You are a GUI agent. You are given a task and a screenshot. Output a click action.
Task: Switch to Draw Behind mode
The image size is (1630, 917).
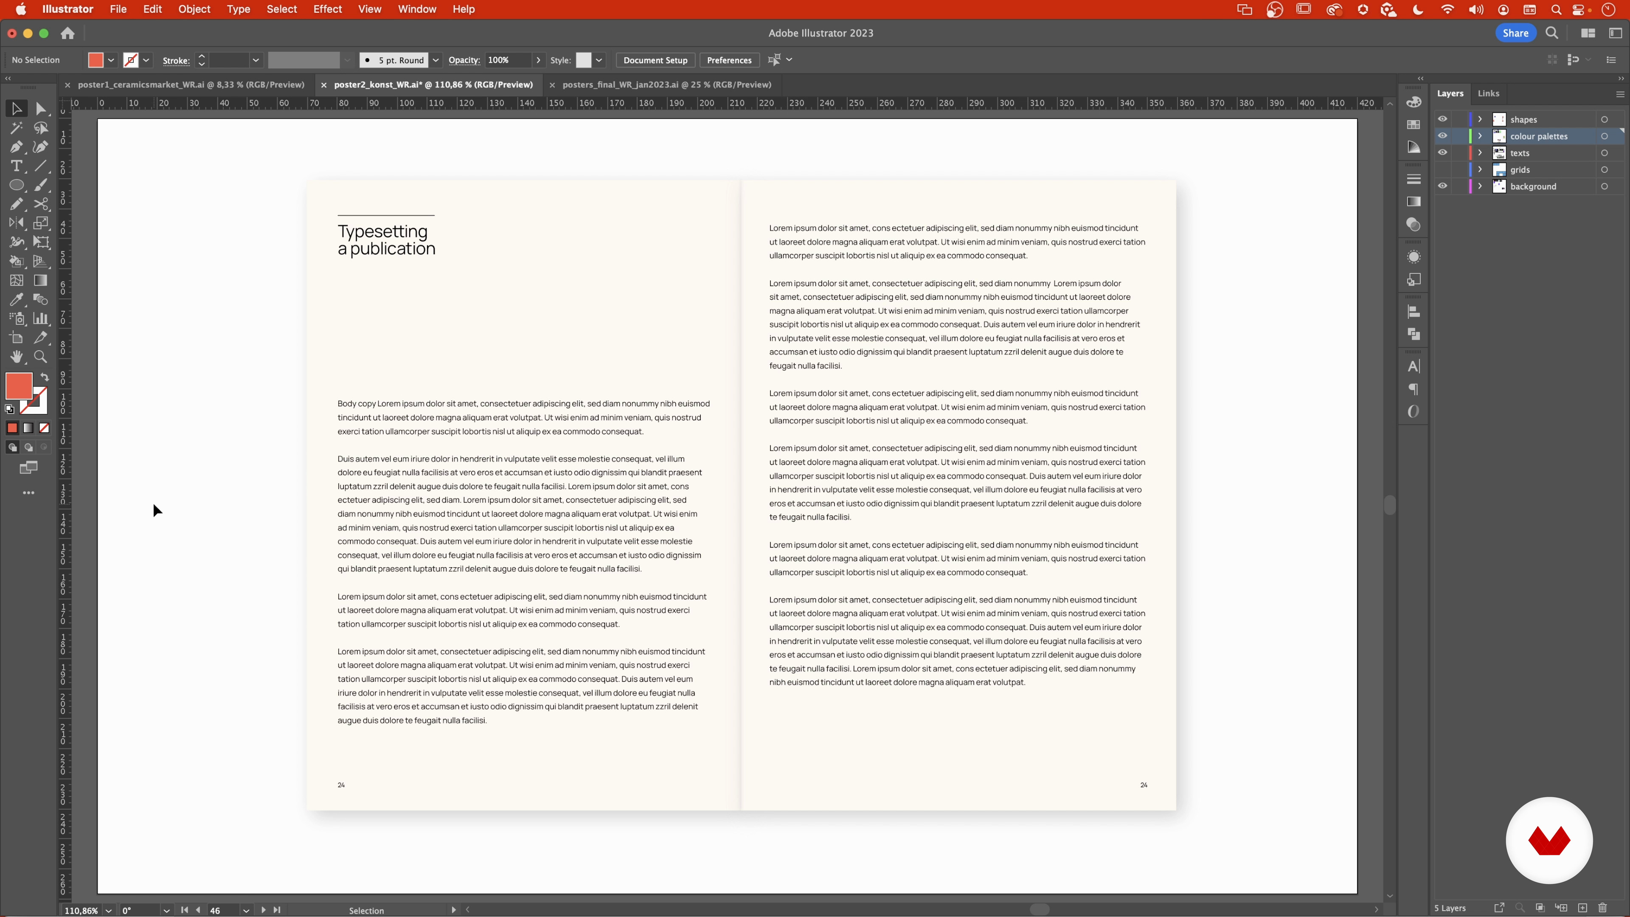tap(28, 447)
